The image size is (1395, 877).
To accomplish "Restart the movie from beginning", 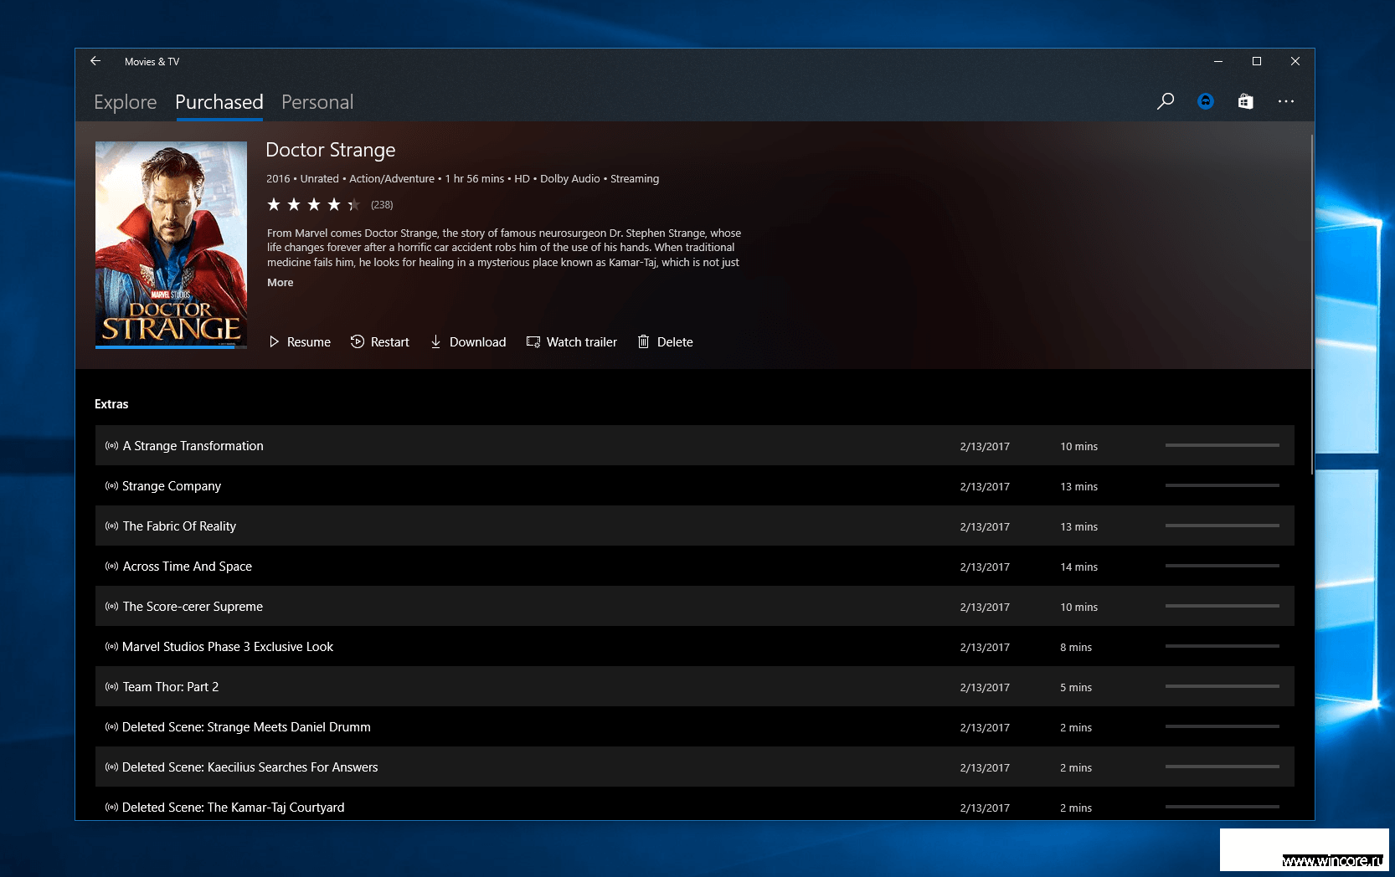I will click(x=380, y=342).
